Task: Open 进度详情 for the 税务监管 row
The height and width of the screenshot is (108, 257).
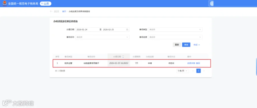Action: (x=191, y=63)
